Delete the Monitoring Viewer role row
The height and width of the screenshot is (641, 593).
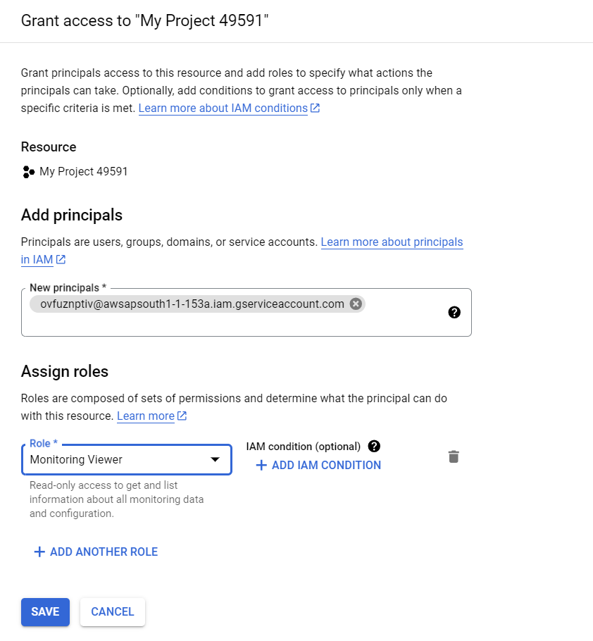(454, 456)
